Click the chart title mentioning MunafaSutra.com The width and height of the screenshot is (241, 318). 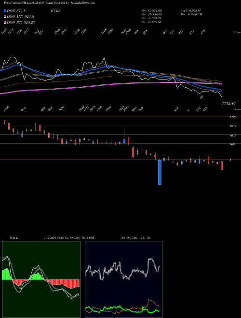pyautogui.click(x=49, y=3)
